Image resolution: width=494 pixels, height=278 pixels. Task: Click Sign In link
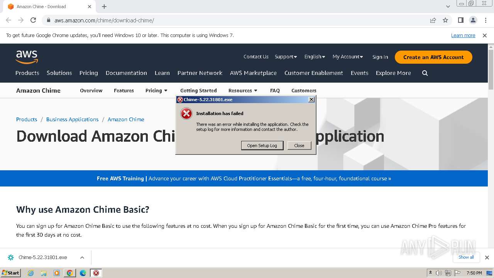380,57
